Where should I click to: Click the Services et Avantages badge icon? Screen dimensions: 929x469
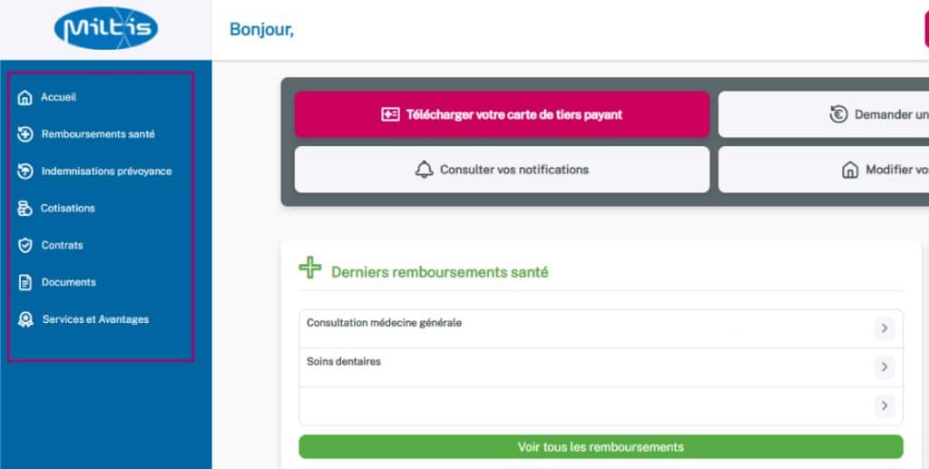[x=25, y=320]
